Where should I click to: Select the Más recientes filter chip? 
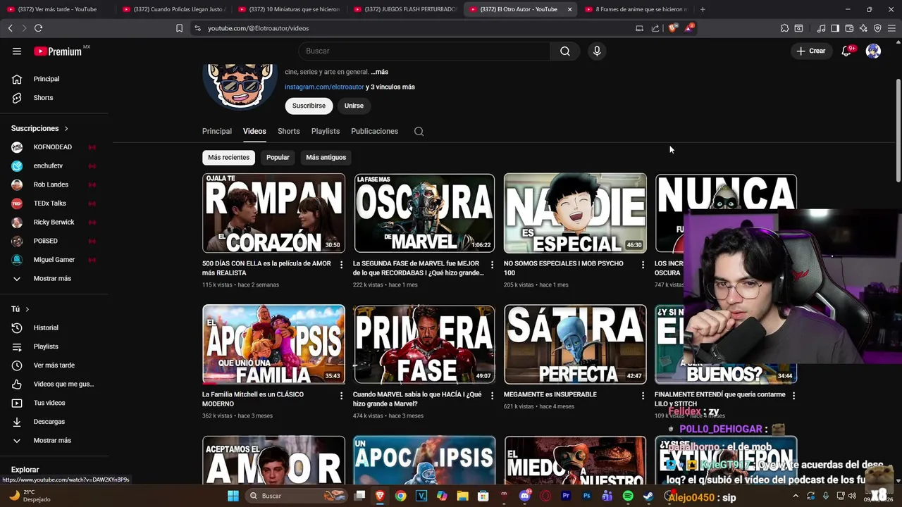point(228,157)
